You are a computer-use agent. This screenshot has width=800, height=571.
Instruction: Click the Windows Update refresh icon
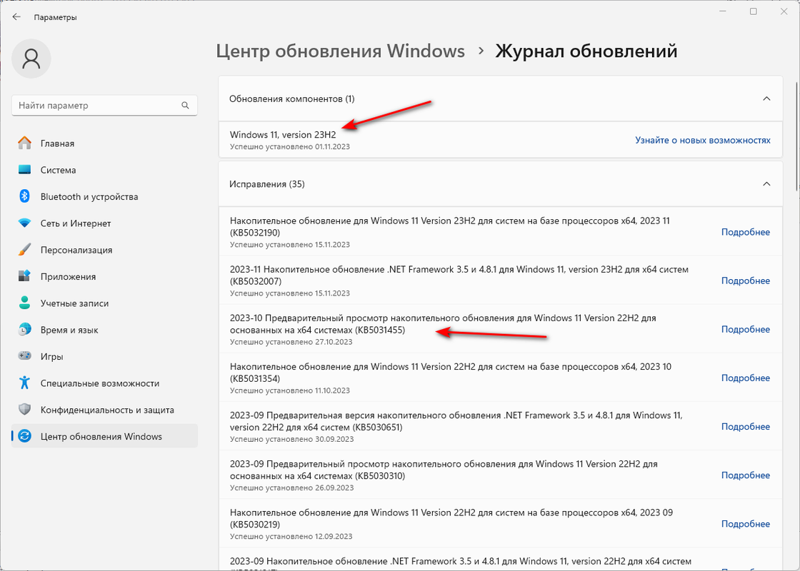point(24,436)
